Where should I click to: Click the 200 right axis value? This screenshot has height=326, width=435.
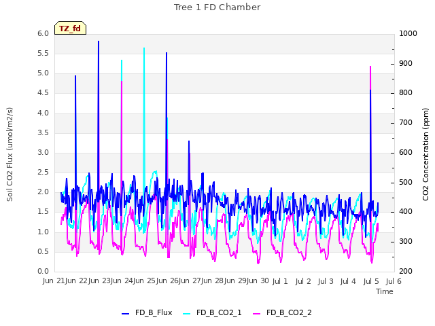[x=406, y=272]
